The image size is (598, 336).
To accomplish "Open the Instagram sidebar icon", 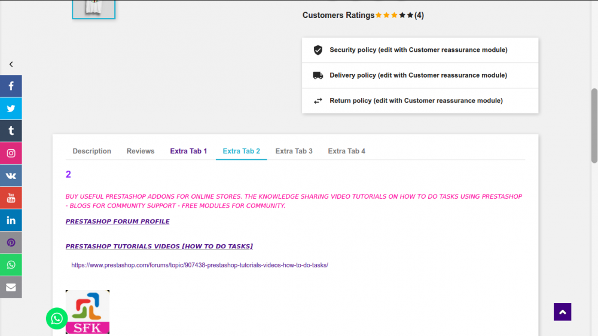I will pyautogui.click(x=11, y=153).
